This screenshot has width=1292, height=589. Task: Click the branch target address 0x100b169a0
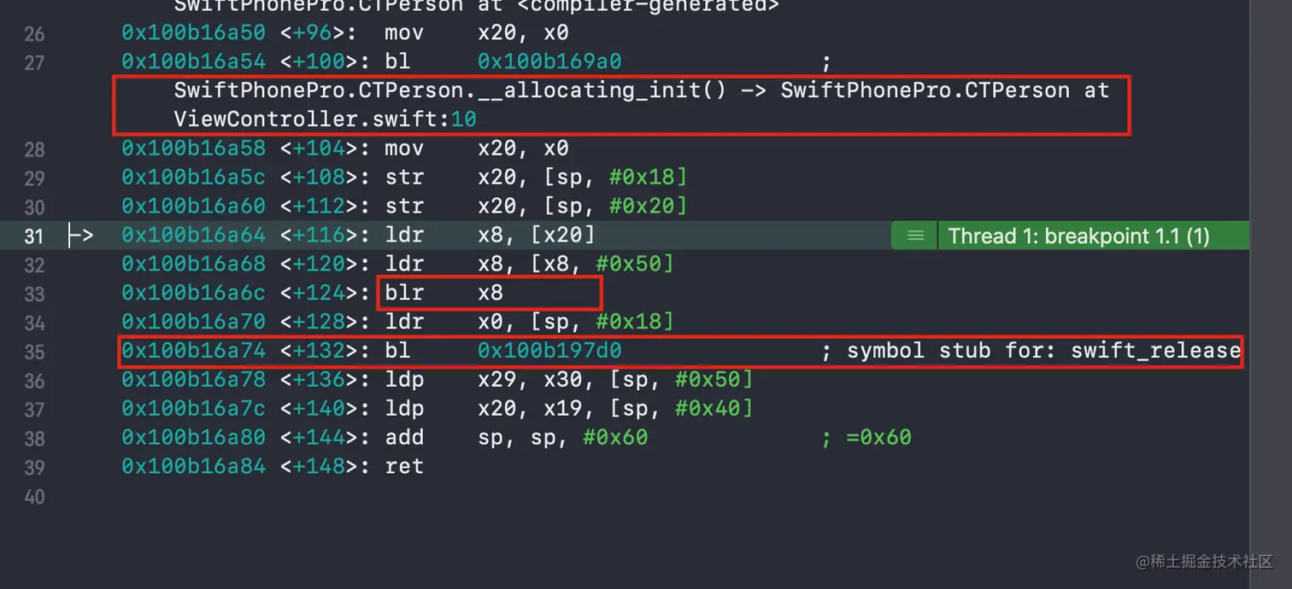click(549, 62)
